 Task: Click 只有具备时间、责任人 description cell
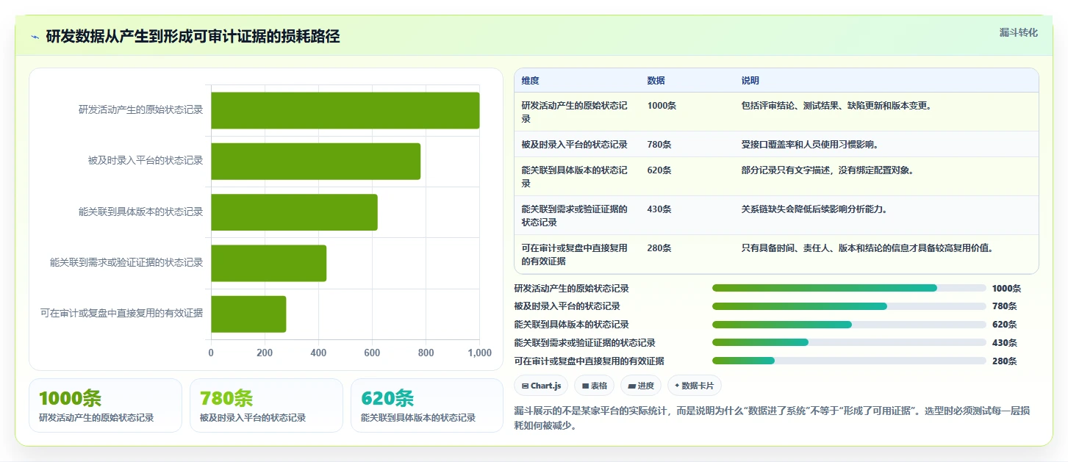867,248
